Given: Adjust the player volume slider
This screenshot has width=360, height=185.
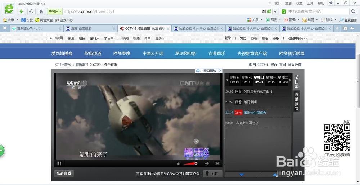Looking at the screenshot, I should click(190, 163).
